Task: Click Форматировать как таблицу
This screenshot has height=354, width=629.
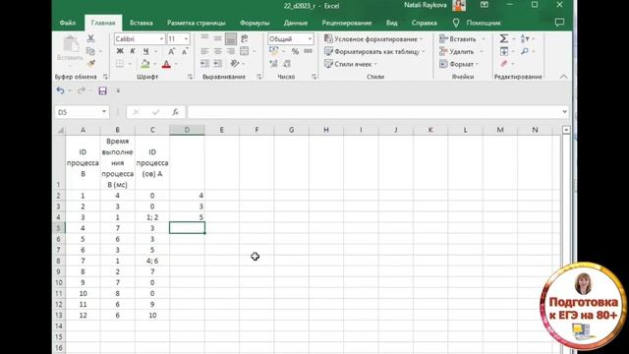Action: tap(374, 51)
